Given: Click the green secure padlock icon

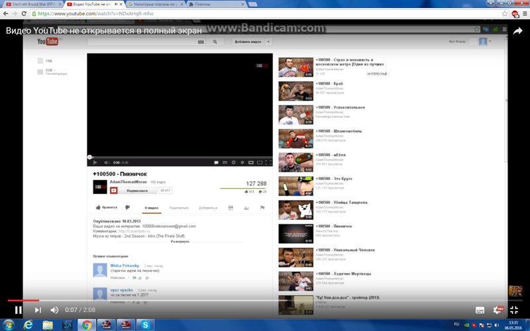Looking at the screenshot, I should (34, 13).
